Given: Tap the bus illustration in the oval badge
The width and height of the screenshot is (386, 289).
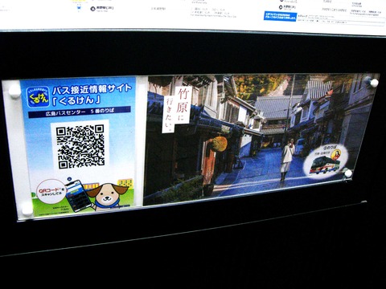Looking at the screenshot, I should [324, 165].
